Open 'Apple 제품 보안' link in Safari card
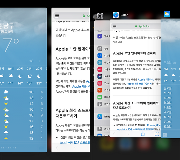The height and width of the screenshot is (160, 180). [x=146, y=79]
